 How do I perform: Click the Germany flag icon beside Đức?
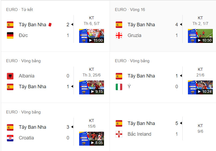coord(10,35)
